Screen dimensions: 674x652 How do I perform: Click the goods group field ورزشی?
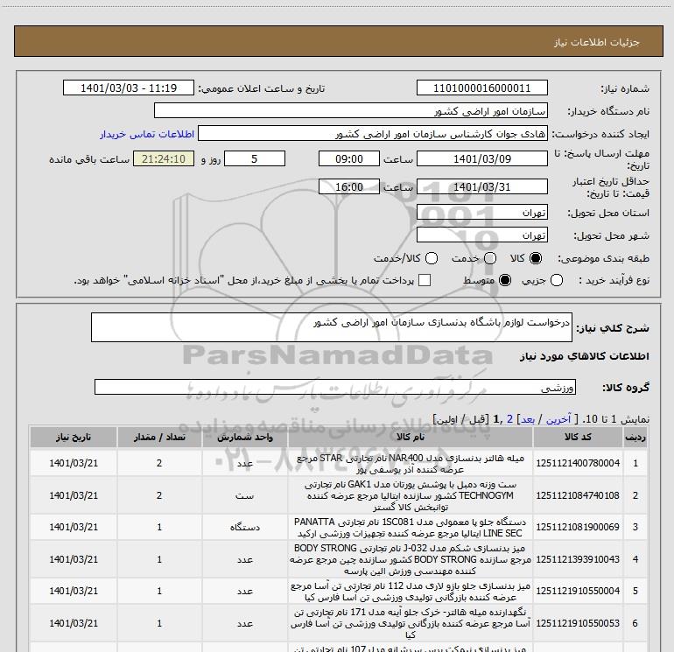(x=335, y=387)
